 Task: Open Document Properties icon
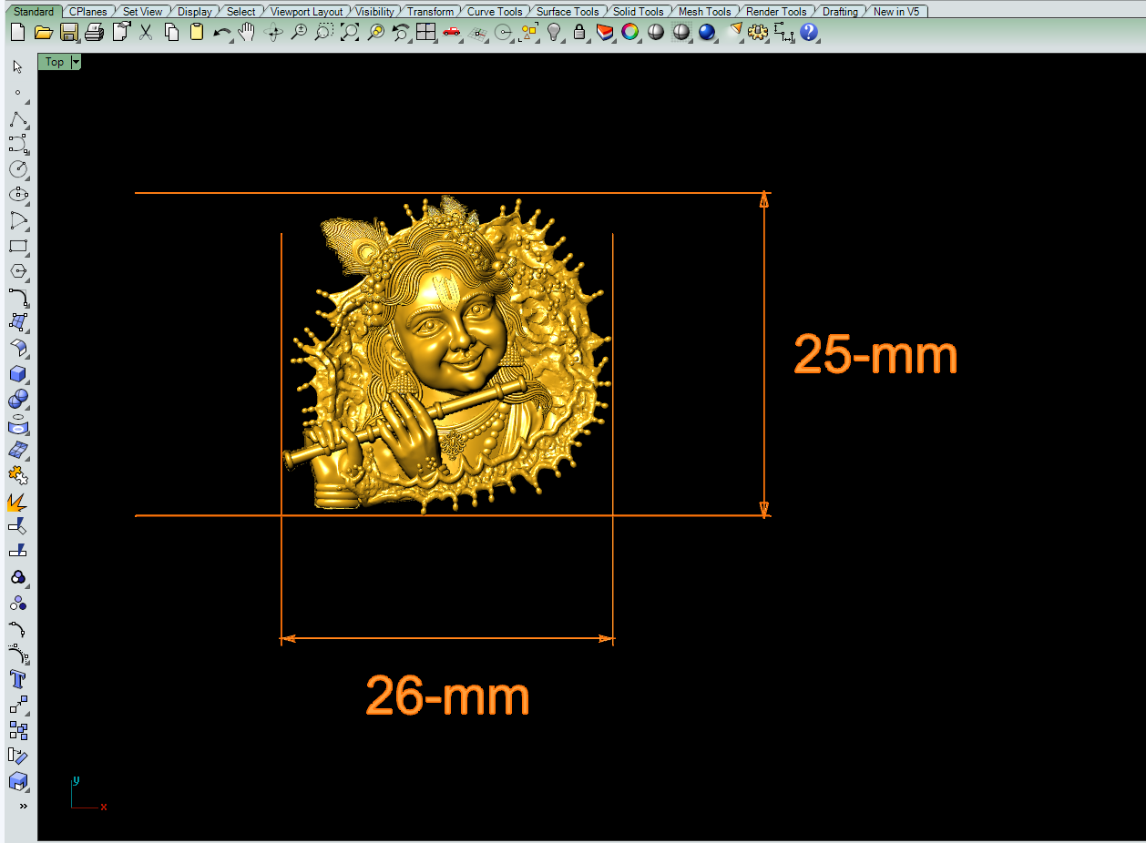click(120, 32)
